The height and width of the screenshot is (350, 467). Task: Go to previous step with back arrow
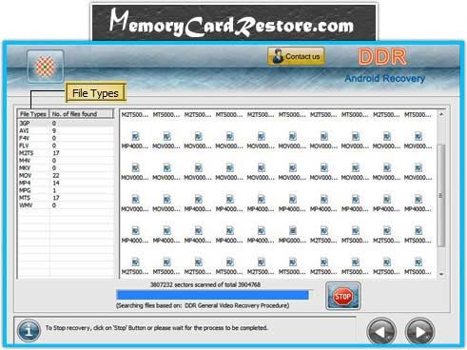[381, 332]
